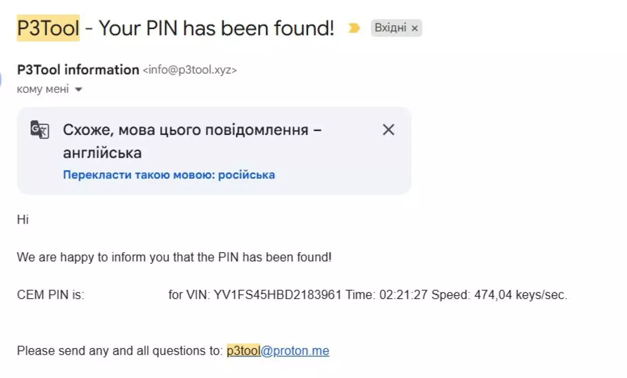Open the p3tool@proton.me email link
The width and height of the screenshot is (627, 378).
(278, 350)
